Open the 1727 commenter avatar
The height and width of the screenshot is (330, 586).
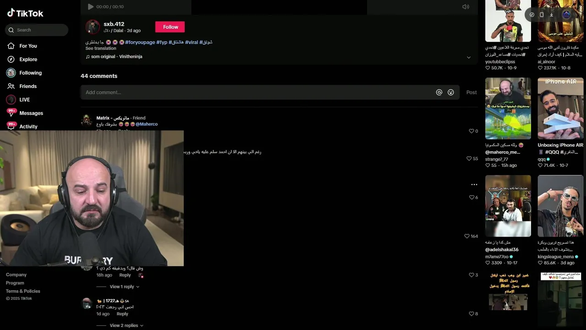[87, 303]
